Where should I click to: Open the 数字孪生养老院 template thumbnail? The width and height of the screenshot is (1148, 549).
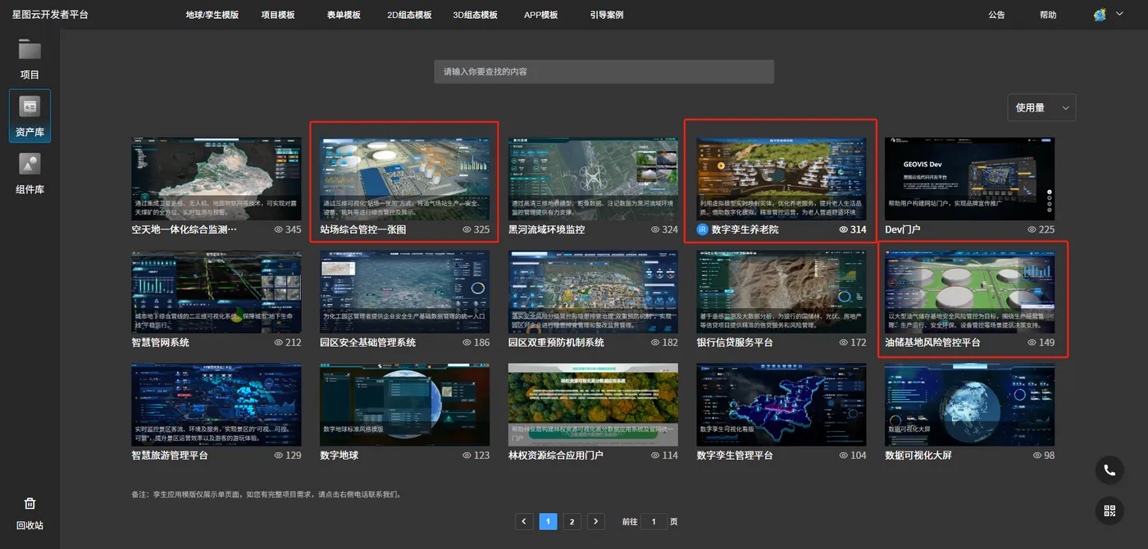pos(781,179)
